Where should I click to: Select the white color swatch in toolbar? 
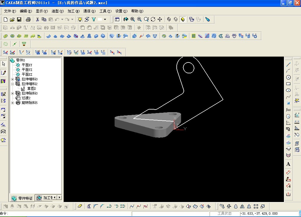click(x=100, y=19)
